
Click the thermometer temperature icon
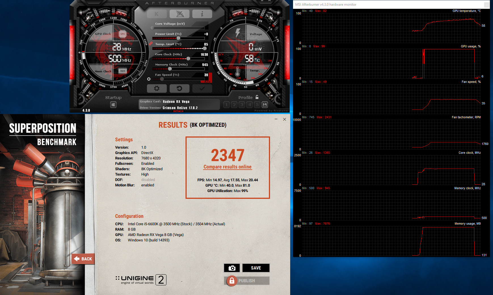pos(237,71)
